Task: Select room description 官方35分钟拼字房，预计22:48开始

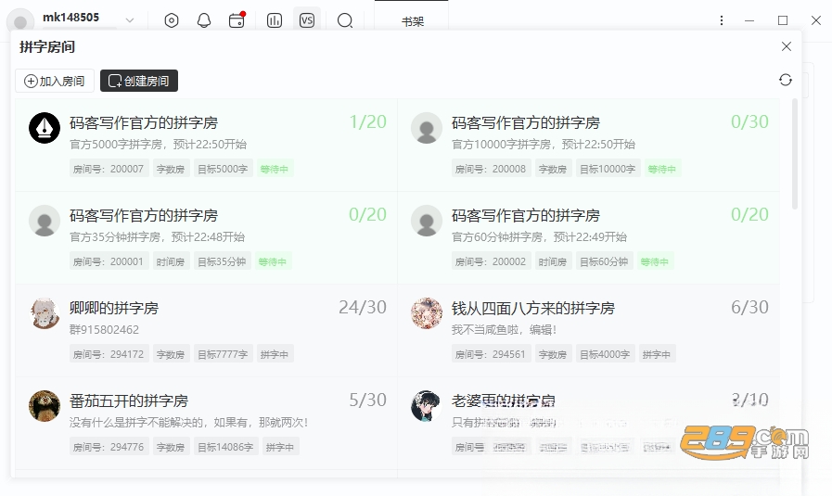Action: (157, 237)
